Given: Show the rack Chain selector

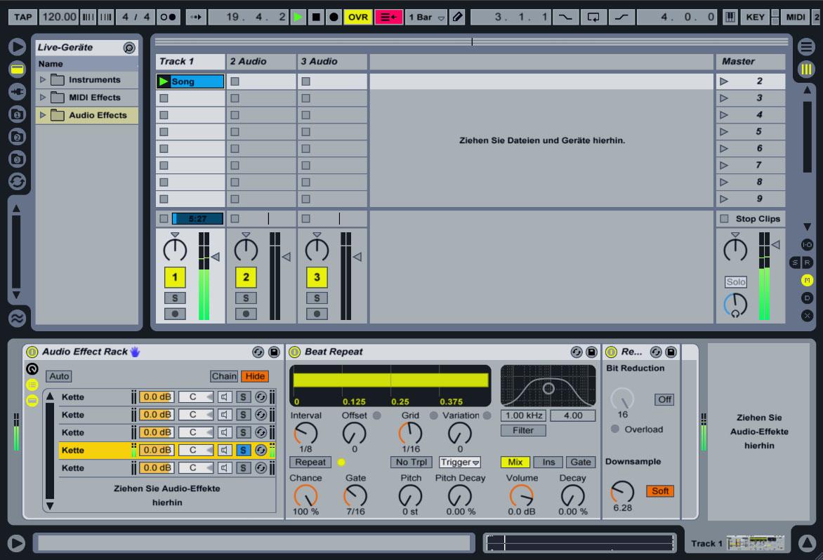Looking at the screenshot, I should click(223, 376).
